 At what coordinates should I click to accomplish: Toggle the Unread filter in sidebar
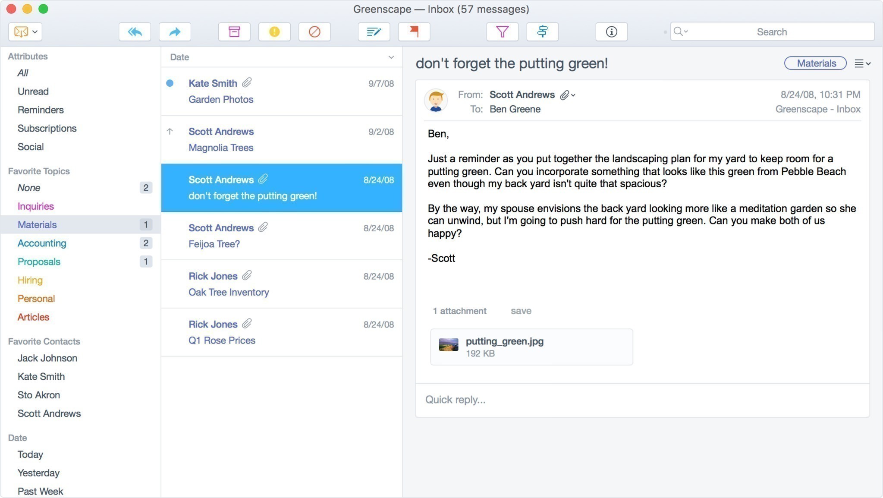click(33, 91)
